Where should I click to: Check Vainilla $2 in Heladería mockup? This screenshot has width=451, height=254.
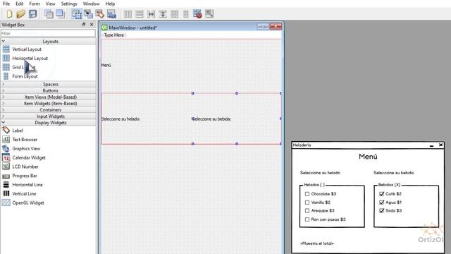click(x=307, y=202)
